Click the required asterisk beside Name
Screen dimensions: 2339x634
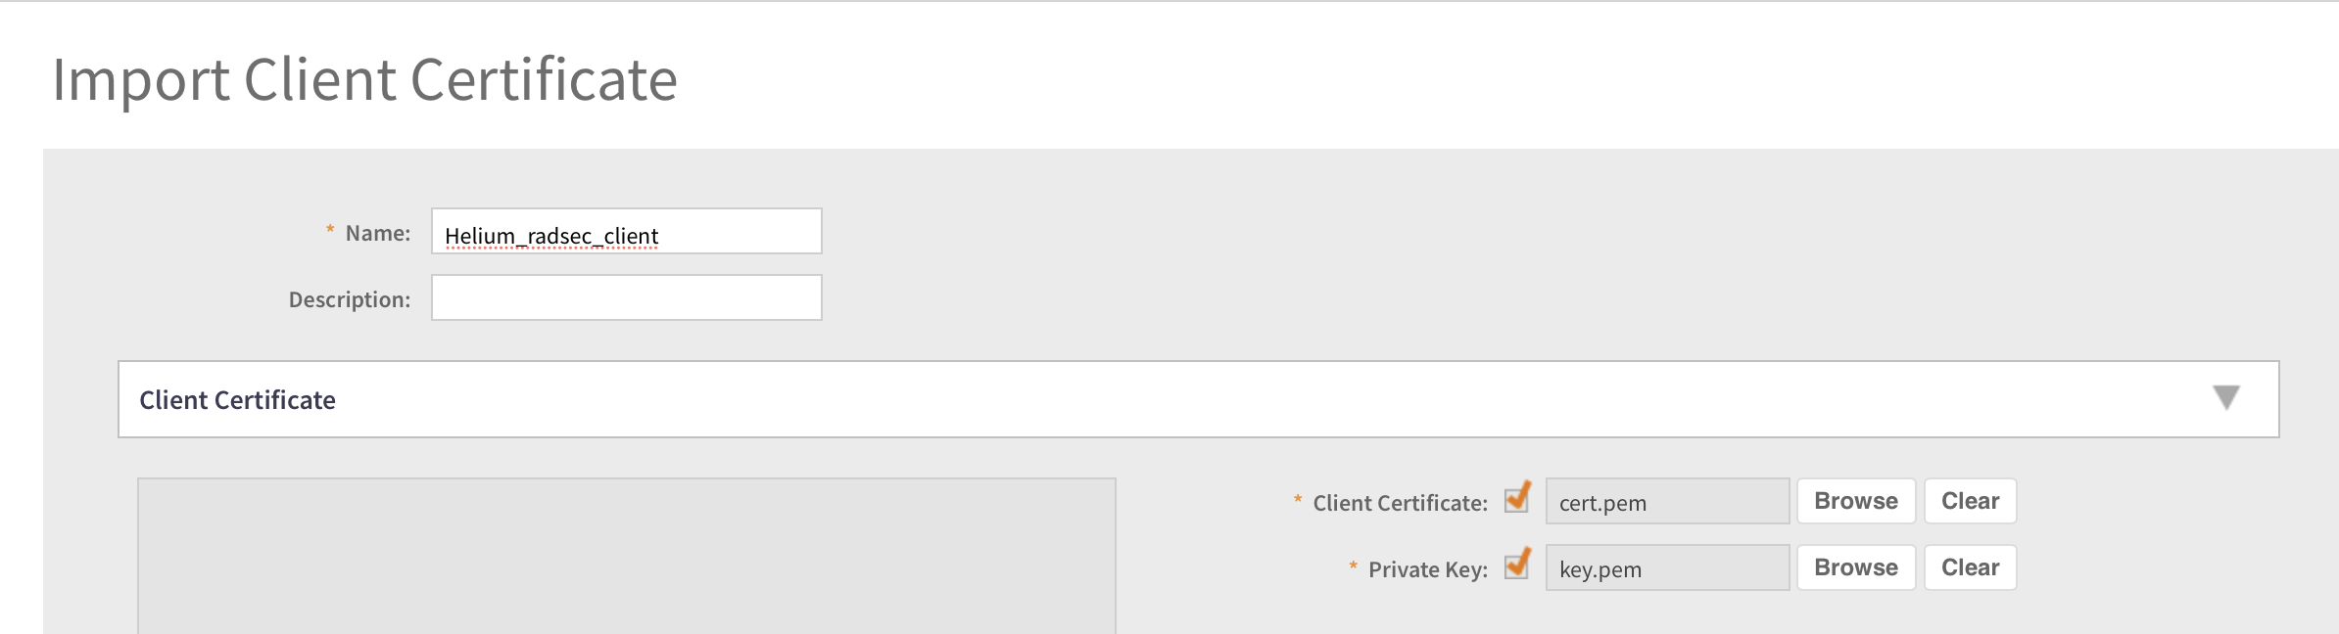330,231
